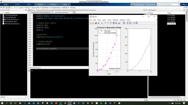Save the figure using the floppy disk icon
188x105 pixels.
click(96, 23)
